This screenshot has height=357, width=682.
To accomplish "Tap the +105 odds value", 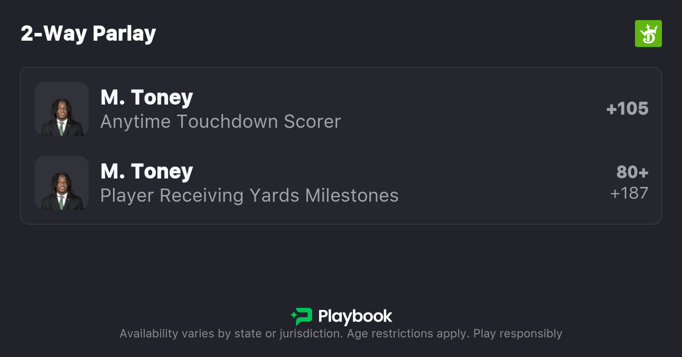I will (627, 108).
